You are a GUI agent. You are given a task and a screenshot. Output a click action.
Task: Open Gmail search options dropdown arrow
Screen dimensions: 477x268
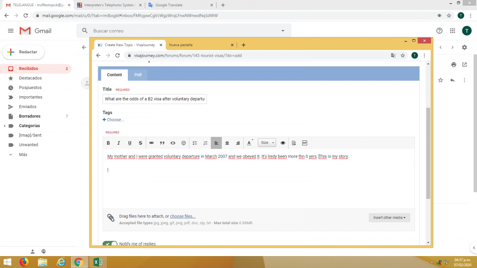click(x=283, y=30)
